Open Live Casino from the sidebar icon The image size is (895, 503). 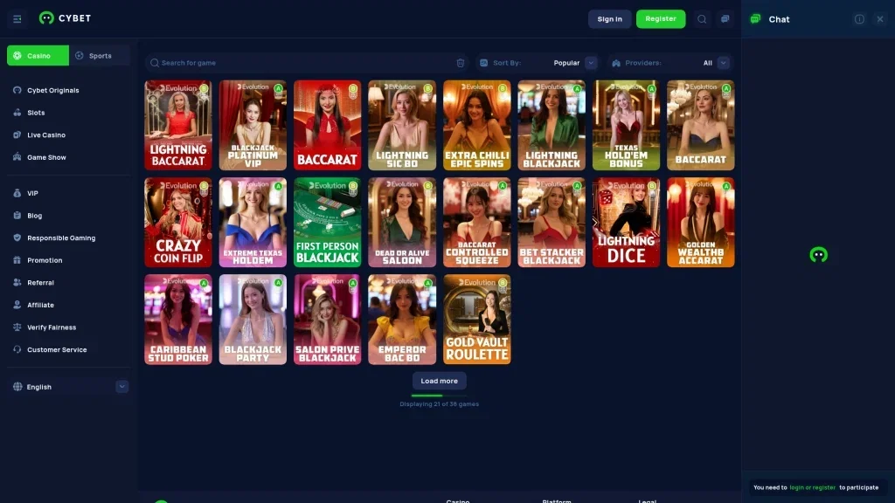18,134
